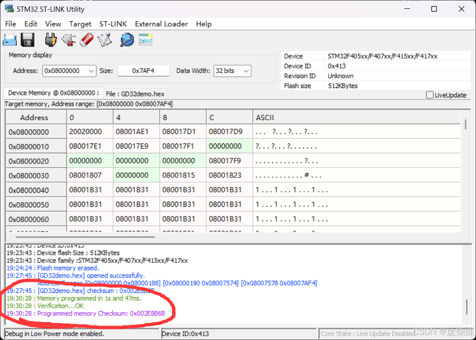
Task: Enable the LiveUpdate checkbox
Action: 429,95
